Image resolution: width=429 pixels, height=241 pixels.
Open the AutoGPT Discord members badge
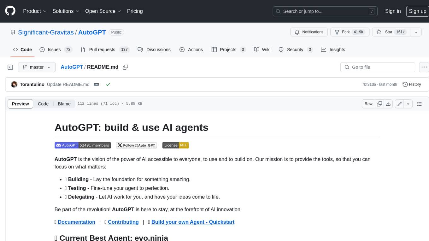pos(83,145)
